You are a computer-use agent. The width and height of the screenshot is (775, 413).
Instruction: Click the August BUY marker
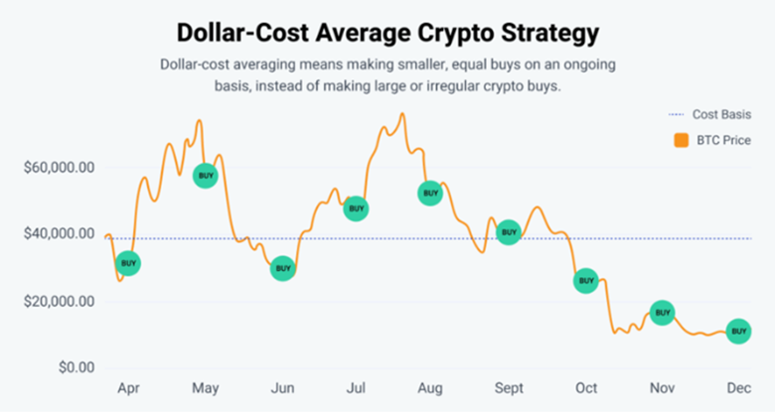pyautogui.click(x=429, y=193)
